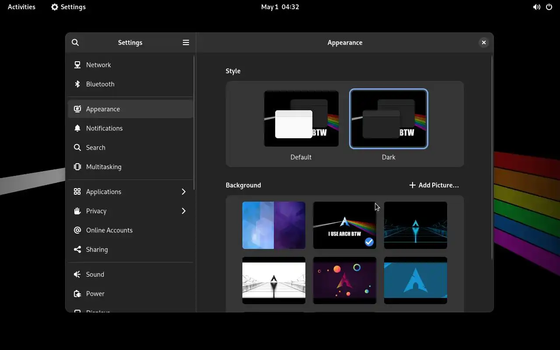Image resolution: width=560 pixels, height=350 pixels.
Task: Choose the white grid Arch wallpaper
Action: click(274, 280)
